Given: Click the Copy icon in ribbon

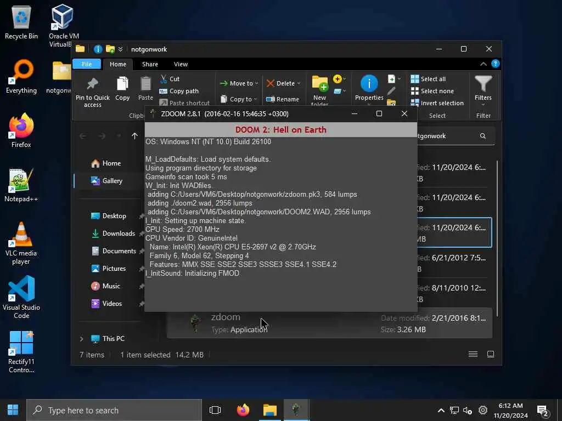Looking at the screenshot, I should coord(122,88).
